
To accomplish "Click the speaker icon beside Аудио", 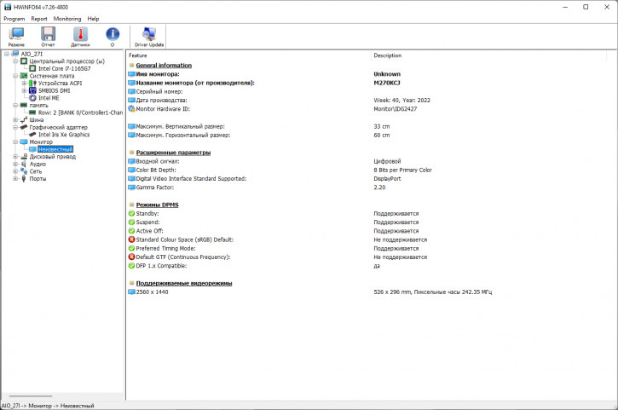I will click(x=24, y=164).
